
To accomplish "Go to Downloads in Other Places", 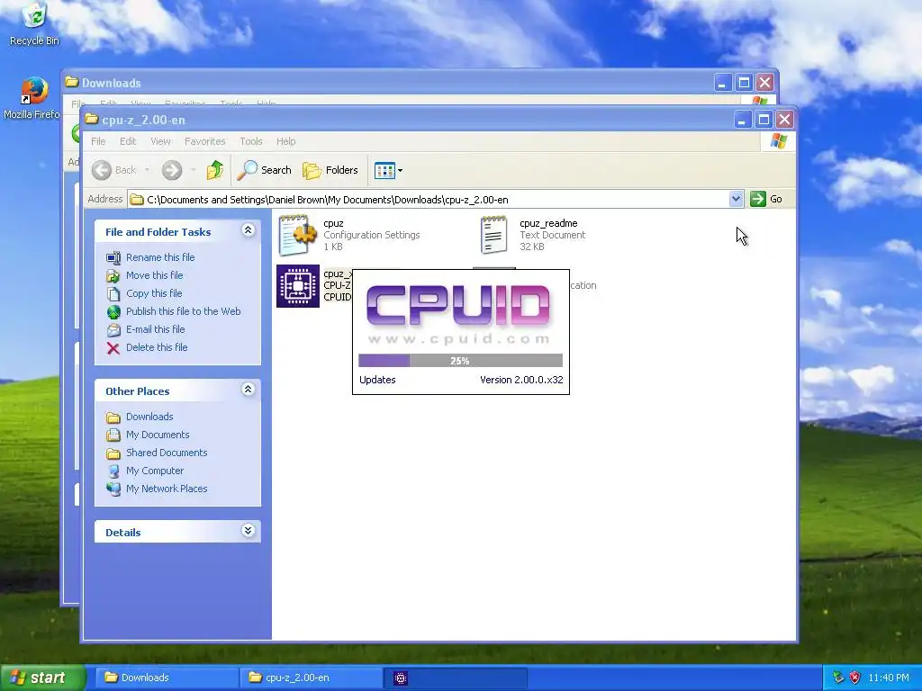I will (x=149, y=417).
